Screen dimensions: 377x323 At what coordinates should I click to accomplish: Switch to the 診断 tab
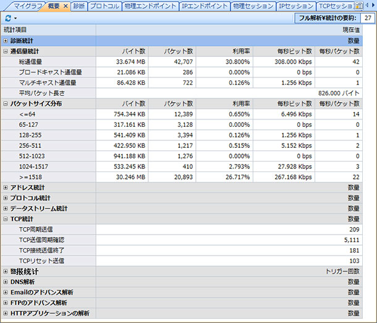click(78, 6)
